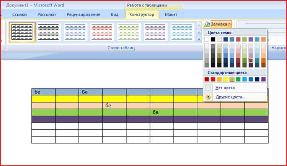Apply the green banded table style

pyautogui.click(x=129, y=32)
